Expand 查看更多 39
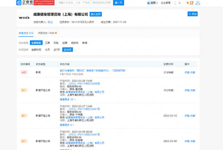The width and height of the screenshot is (223, 150). coord(68,100)
